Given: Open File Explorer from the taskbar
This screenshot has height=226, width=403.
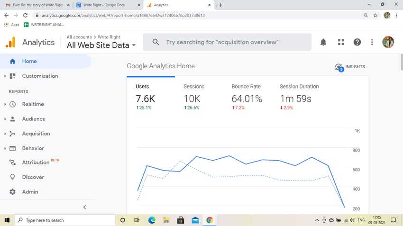Looking at the screenshot, I should click(x=166, y=220).
